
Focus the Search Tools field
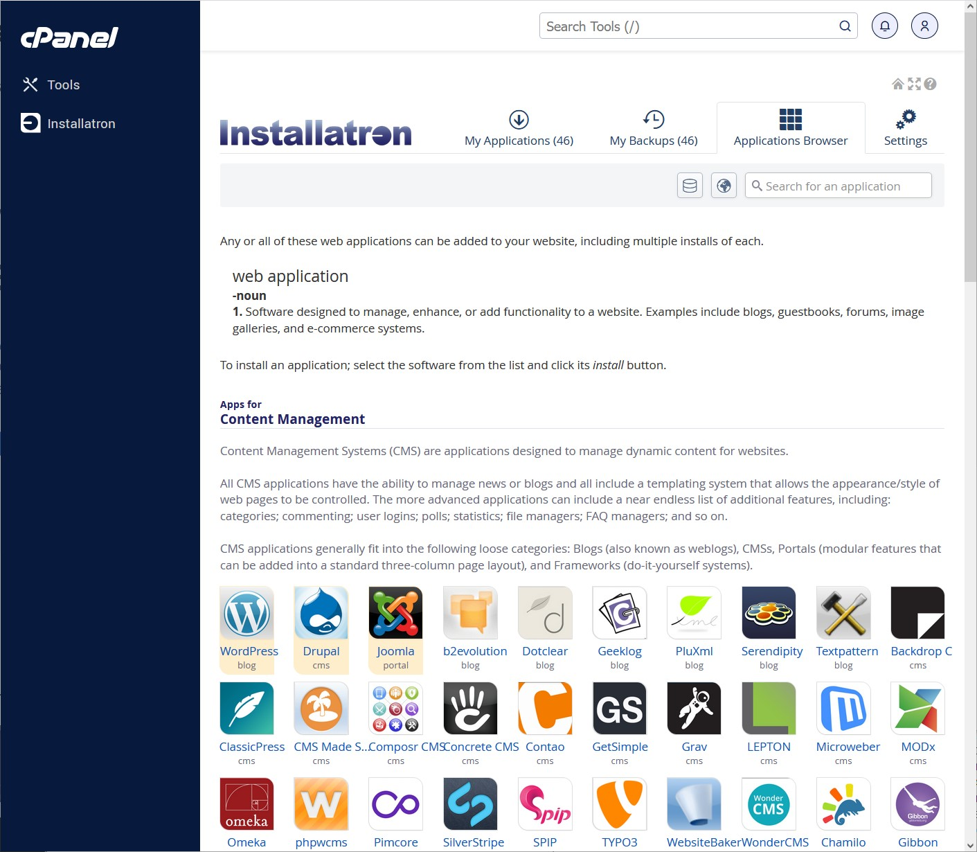(x=699, y=26)
